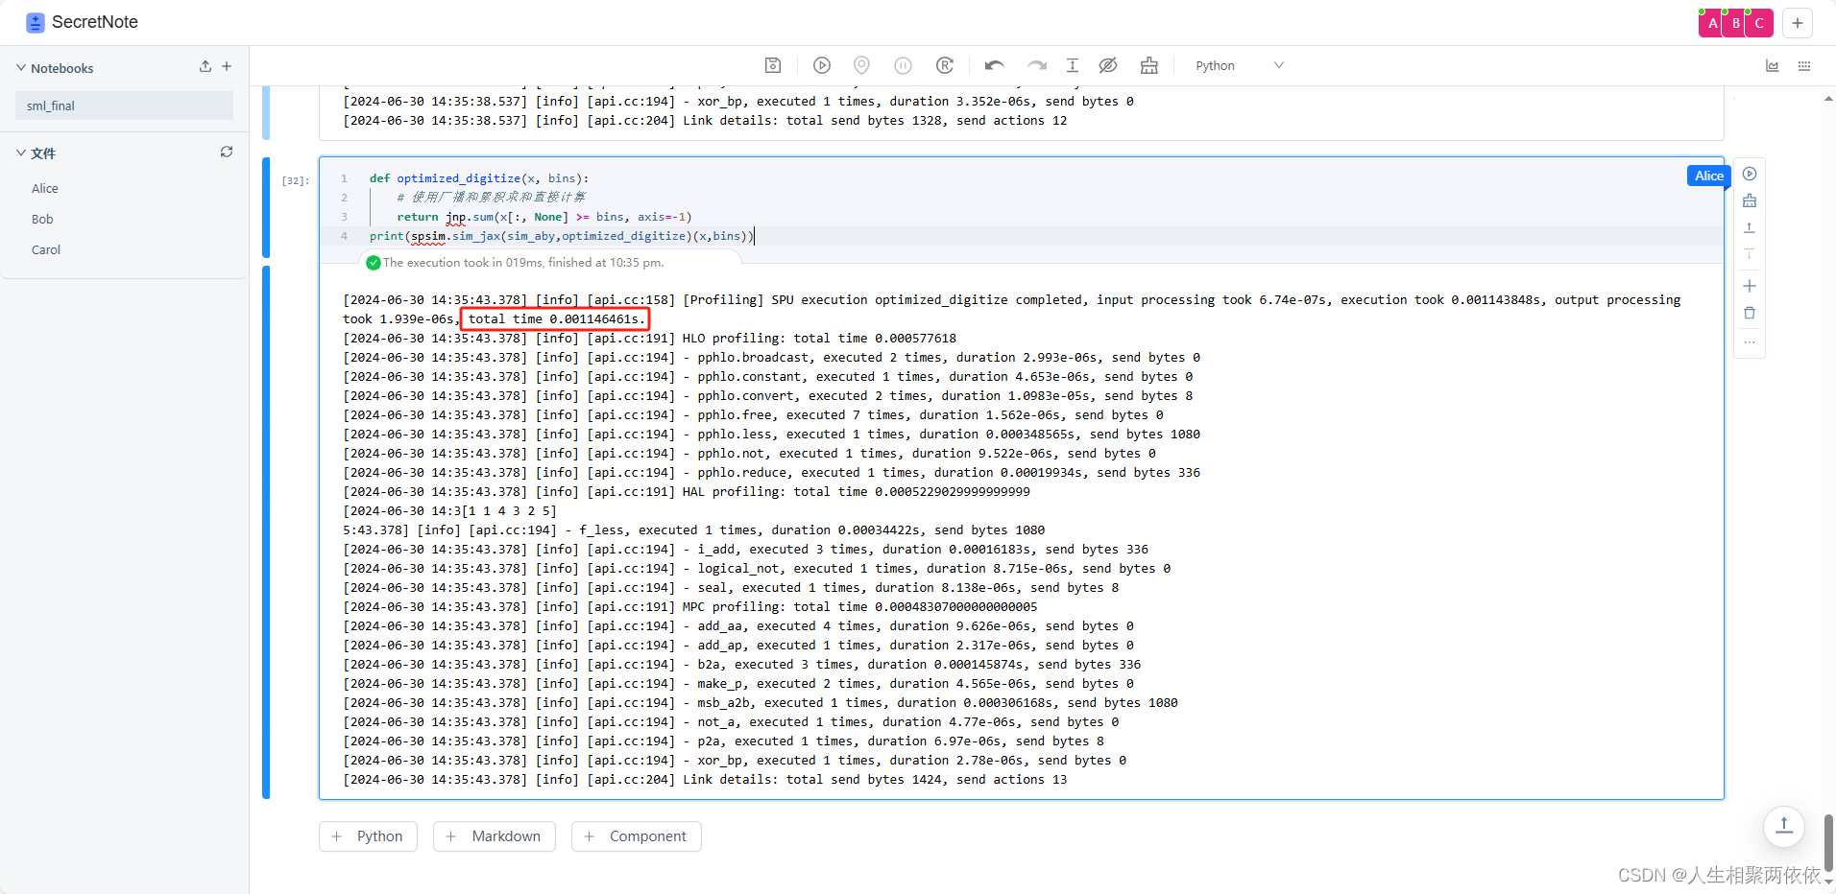
Task: Open the Python cell type dropdown
Action: point(1239,65)
